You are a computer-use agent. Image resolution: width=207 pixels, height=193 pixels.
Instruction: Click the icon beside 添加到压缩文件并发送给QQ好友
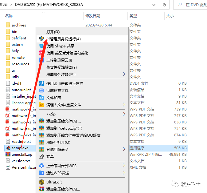point(41,135)
